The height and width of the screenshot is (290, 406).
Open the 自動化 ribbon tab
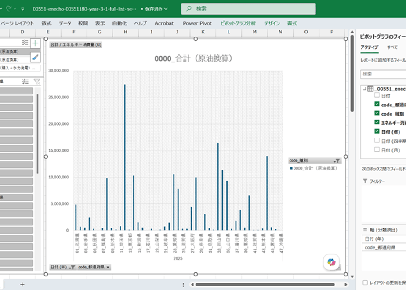120,23
